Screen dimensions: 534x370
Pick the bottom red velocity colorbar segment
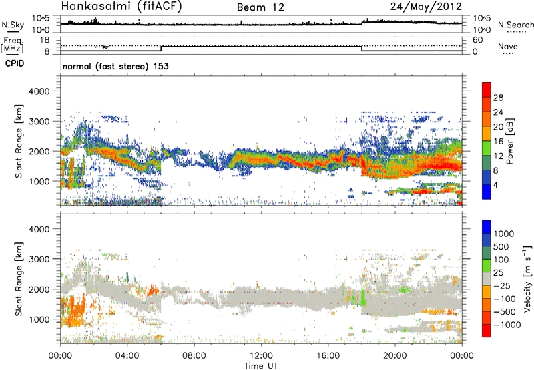(x=487, y=331)
